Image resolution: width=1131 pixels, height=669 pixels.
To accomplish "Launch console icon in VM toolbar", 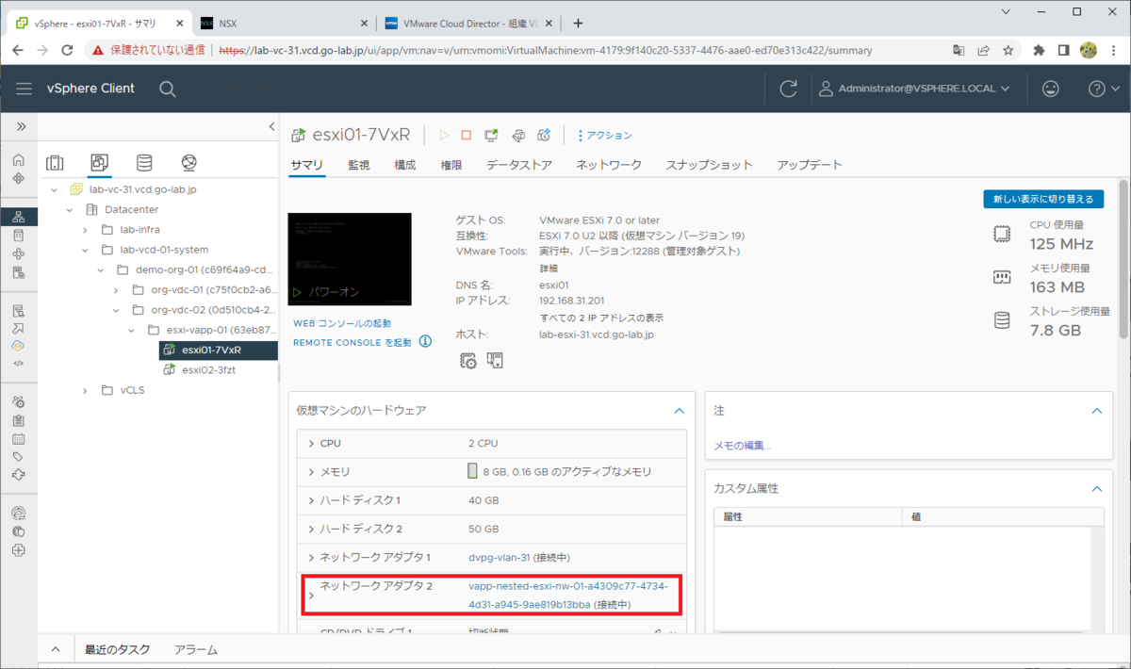I will click(491, 136).
